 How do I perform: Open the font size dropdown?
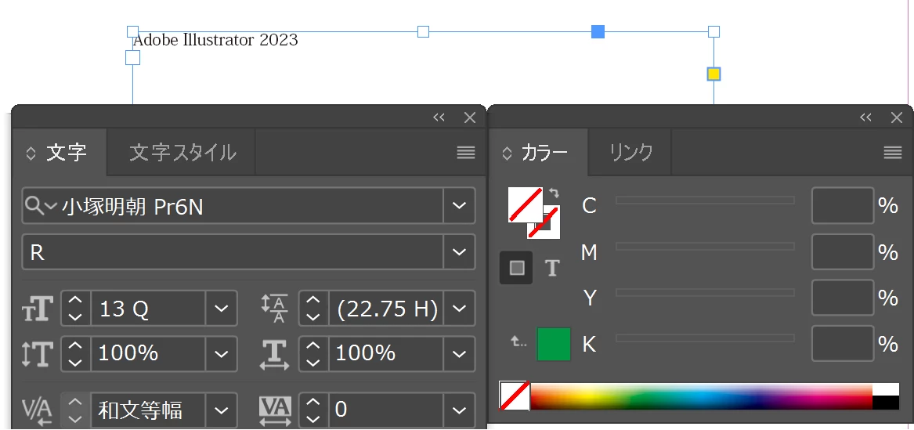click(222, 309)
